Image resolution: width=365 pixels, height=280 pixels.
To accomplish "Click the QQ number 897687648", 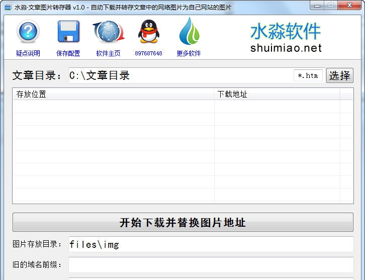I will coord(148,53).
